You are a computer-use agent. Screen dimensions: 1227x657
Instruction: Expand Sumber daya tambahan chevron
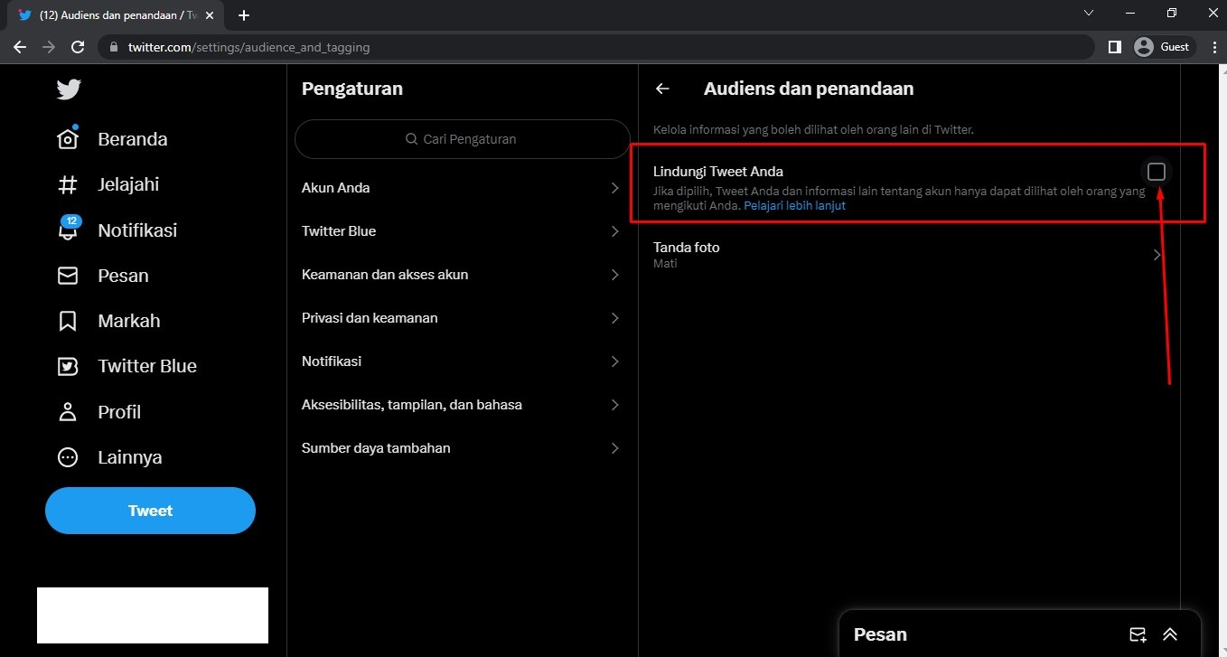point(615,448)
